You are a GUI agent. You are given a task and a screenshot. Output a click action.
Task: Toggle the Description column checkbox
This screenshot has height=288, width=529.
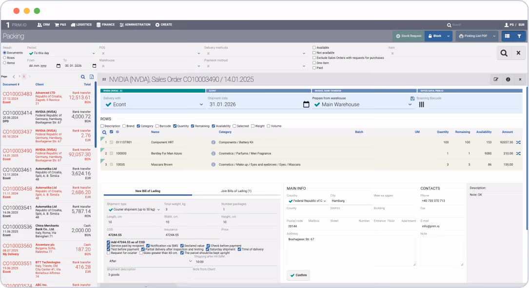click(x=102, y=126)
